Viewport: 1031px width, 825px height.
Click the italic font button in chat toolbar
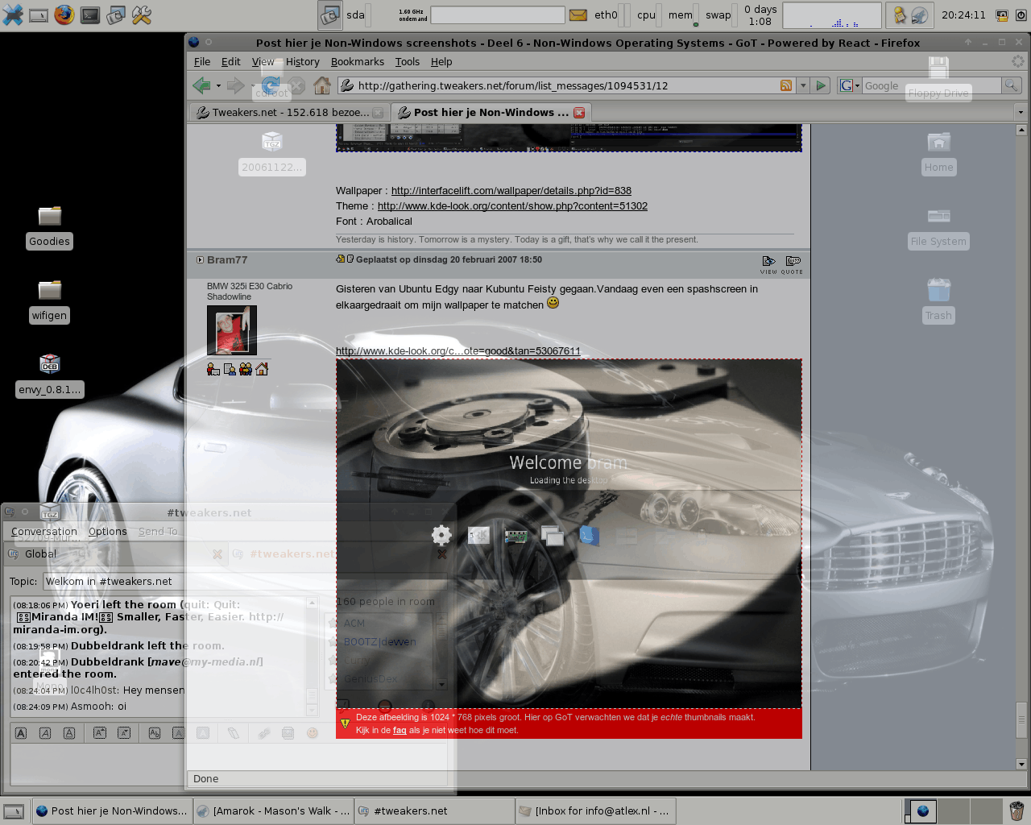pyautogui.click(x=45, y=732)
